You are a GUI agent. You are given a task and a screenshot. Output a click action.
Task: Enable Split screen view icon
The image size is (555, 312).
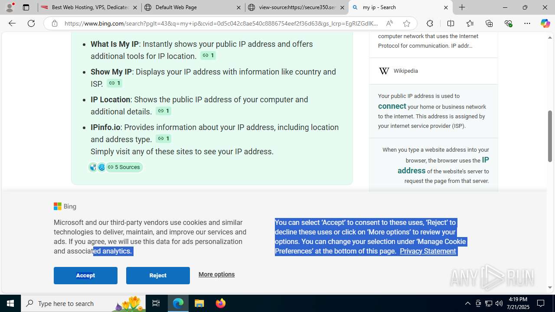click(x=451, y=23)
